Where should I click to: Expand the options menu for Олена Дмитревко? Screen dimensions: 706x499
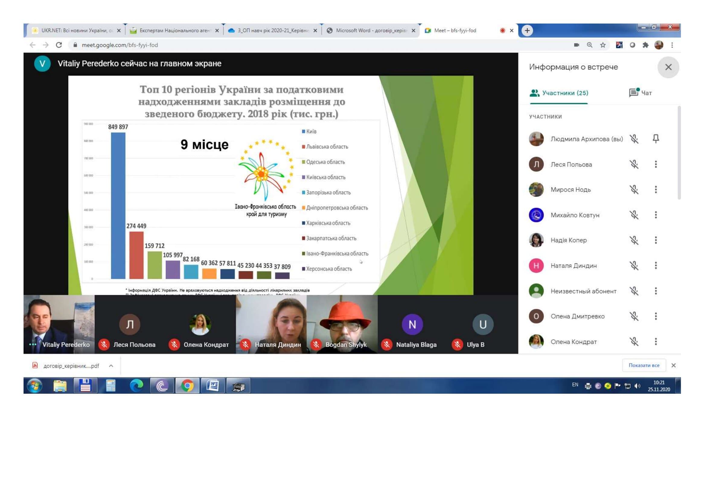pyautogui.click(x=656, y=316)
